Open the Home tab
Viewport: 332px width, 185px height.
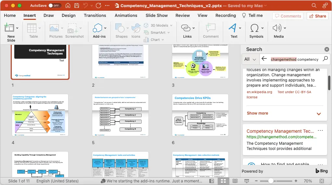click(10, 16)
